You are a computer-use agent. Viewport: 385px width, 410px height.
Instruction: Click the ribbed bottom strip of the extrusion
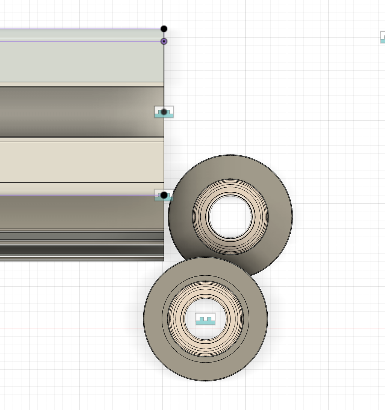(x=75, y=244)
